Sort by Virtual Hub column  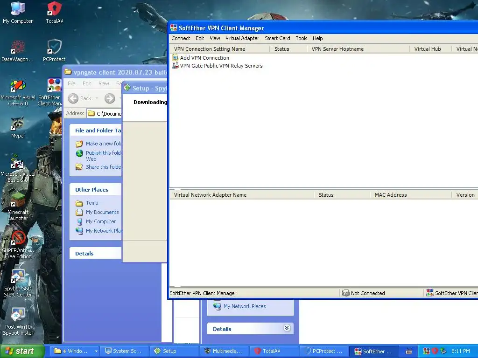pos(430,48)
